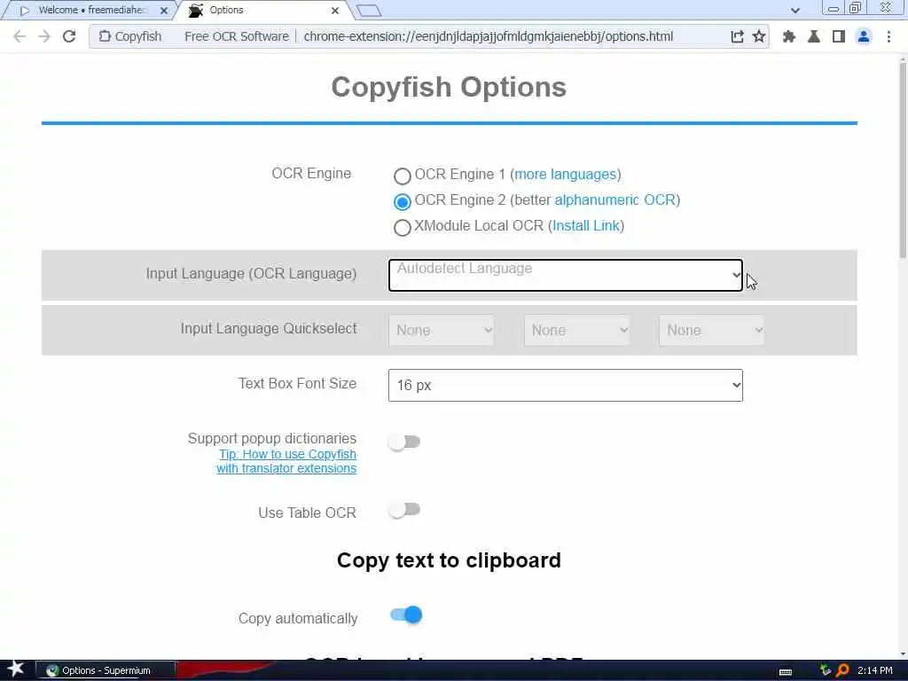Open the profile avatar icon
908x681 pixels.
(x=864, y=36)
